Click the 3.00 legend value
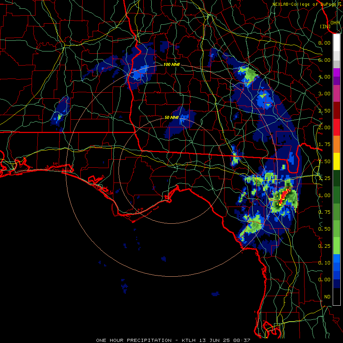Viewport: 343px width, 343px height. point(324,94)
